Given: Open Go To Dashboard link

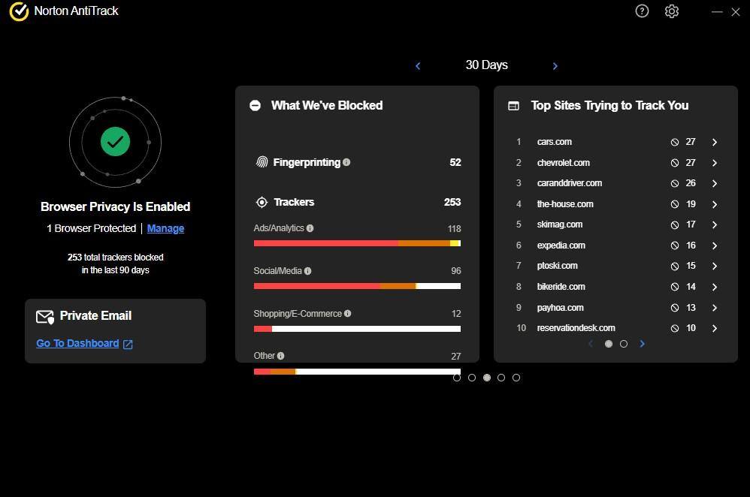Looking at the screenshot, I should 77,343.
